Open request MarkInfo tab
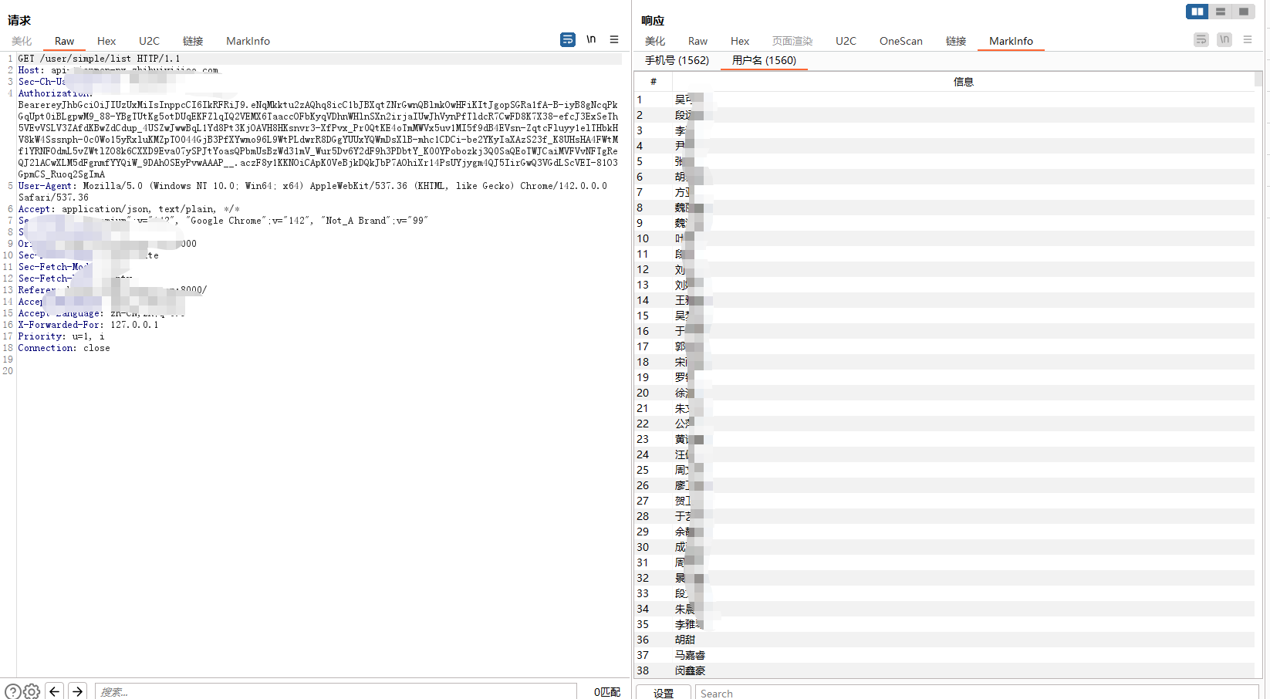 pos(248,41)
